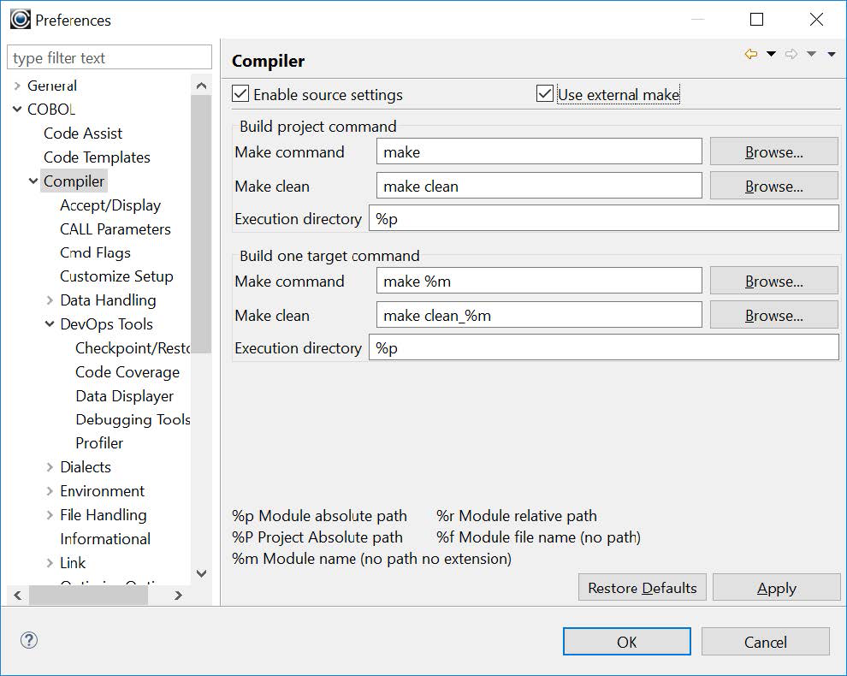Click the forward navigation arrow icon
The width and height of the screenshot is (847, 676).
point(791,55)
